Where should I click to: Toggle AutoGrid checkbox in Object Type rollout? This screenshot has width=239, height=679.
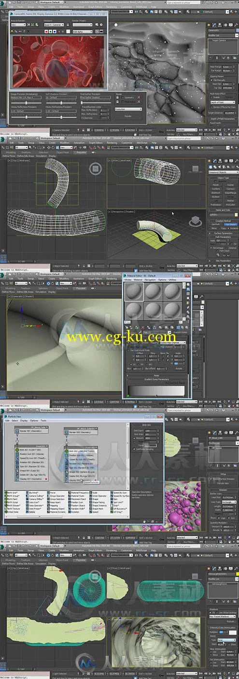click(215, 181)
